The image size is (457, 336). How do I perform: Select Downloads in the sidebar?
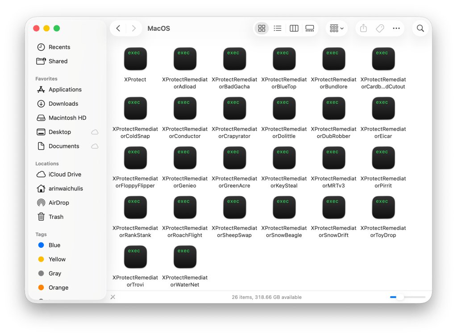click(x=63, y=104)
